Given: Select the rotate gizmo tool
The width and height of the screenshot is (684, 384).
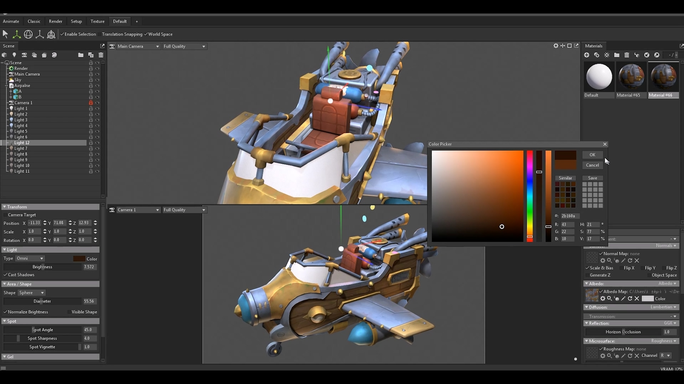Looking at the screenshot, I should click(28, 34).
